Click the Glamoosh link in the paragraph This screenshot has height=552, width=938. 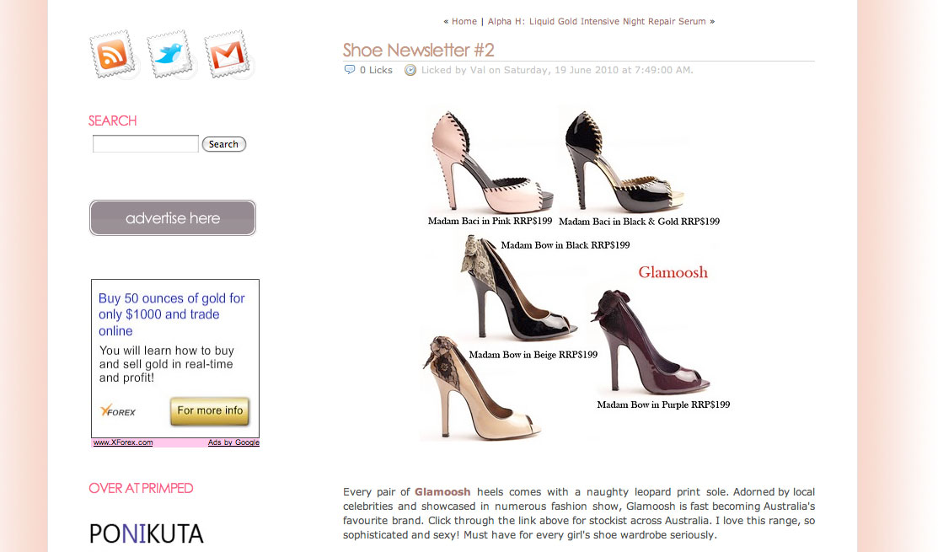[x=442, y=492]
